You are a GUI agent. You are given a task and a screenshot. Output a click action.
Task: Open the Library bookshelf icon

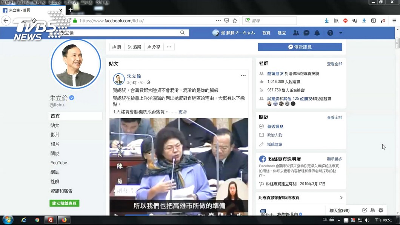[336, 21]
